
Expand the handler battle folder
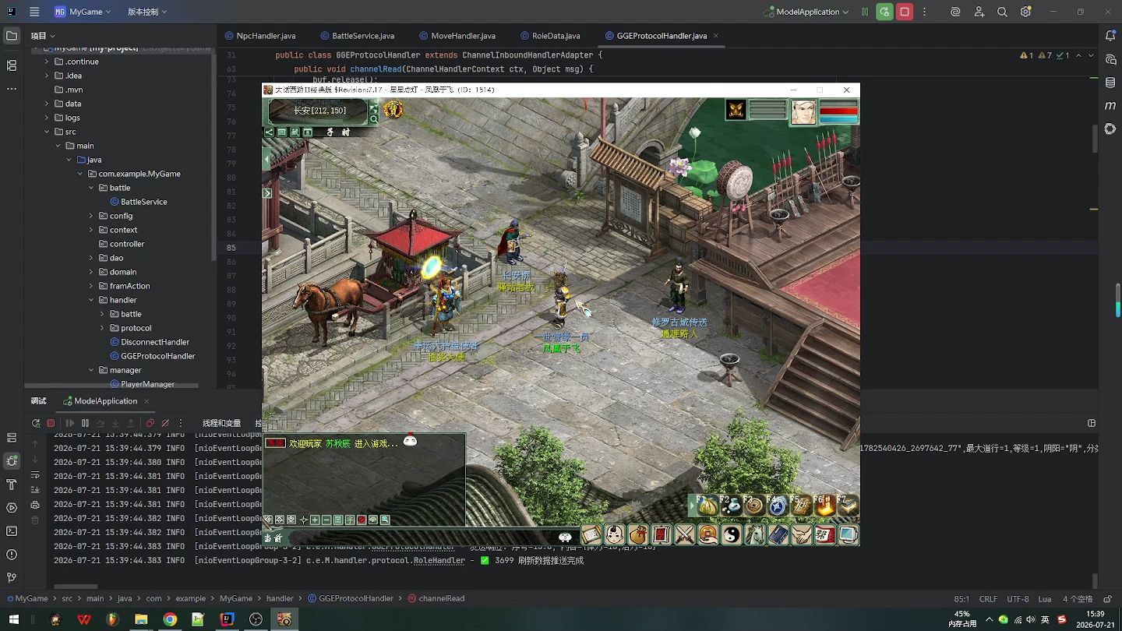pyautogui.click(x=102, y=314)
